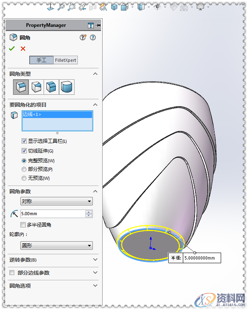Viewport: 248px width, 310px height.
Task: Click the blue origin triad in the viewport
Action: tap(152, 244)
